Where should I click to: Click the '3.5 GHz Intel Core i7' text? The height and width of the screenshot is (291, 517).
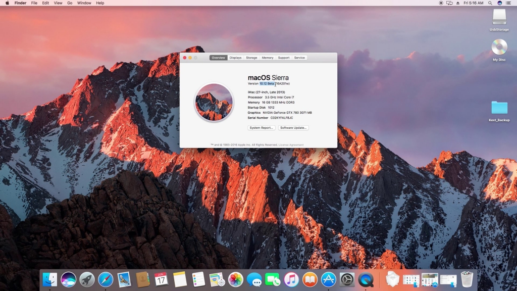click(279, 98)
